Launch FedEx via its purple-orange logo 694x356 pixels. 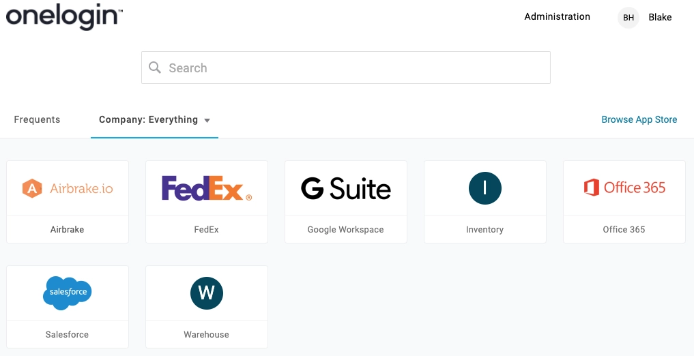[207, 188]
